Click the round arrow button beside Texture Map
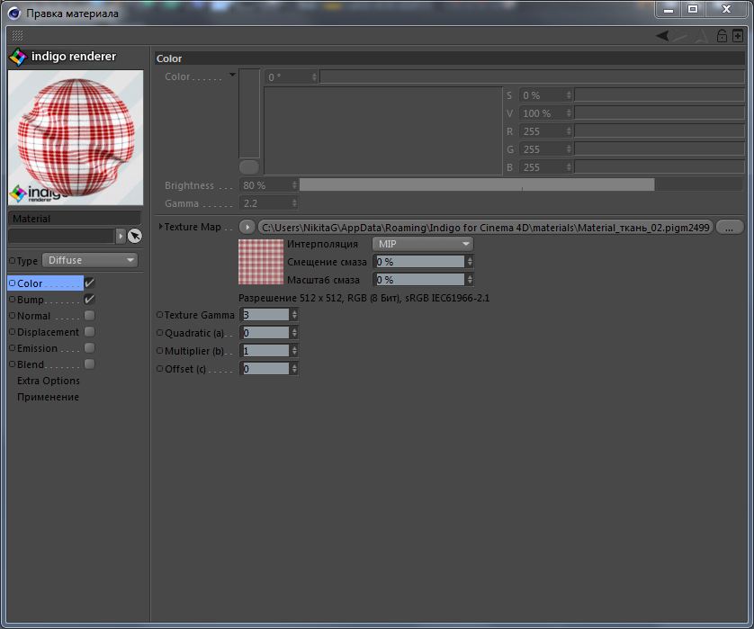The height and width of the screenshot is (629, 754). [247, 228]
